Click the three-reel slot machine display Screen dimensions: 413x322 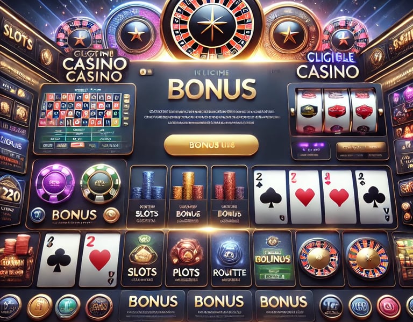coord(337,111)
